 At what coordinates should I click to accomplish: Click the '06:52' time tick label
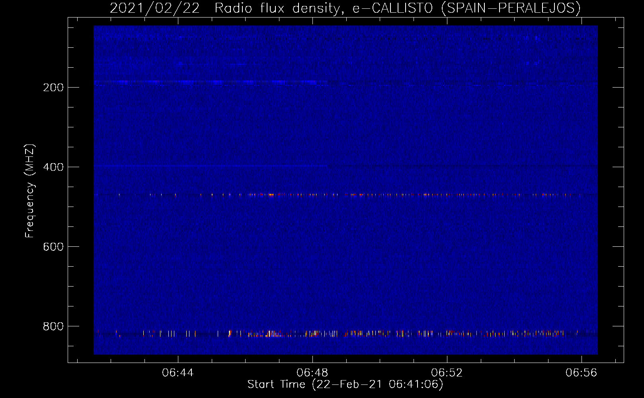tap(447, 373)
